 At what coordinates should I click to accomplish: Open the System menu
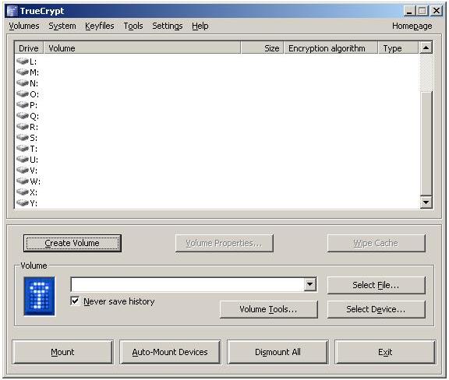click(x=62, y=26)
